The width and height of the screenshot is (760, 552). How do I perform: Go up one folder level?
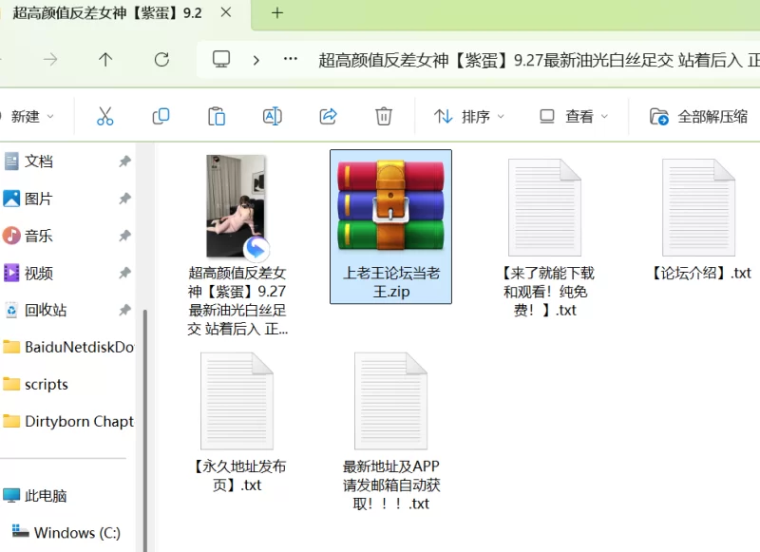[x=105, y=59]
